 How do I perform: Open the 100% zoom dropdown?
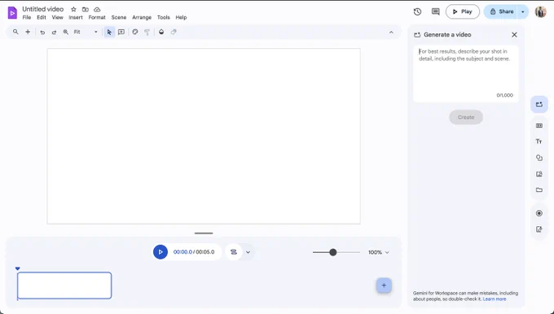[x=378, y=252]
